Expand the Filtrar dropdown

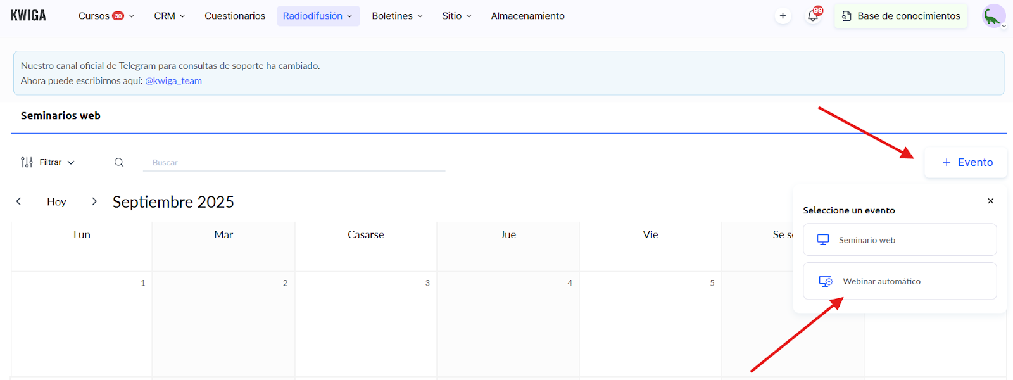point(48,162)
